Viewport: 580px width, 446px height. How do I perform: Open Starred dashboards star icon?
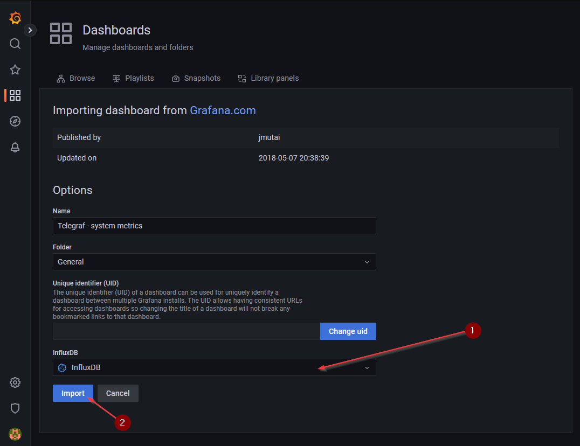click(15, 69)
